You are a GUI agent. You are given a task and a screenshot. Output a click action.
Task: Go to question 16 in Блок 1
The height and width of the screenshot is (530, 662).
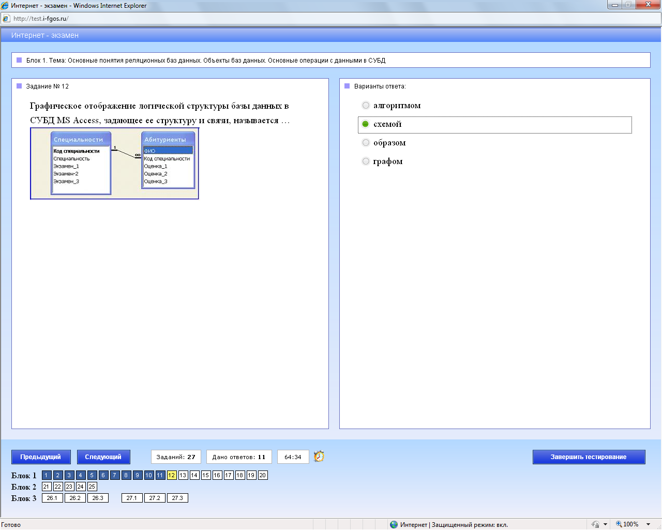(x=217, y=475)
